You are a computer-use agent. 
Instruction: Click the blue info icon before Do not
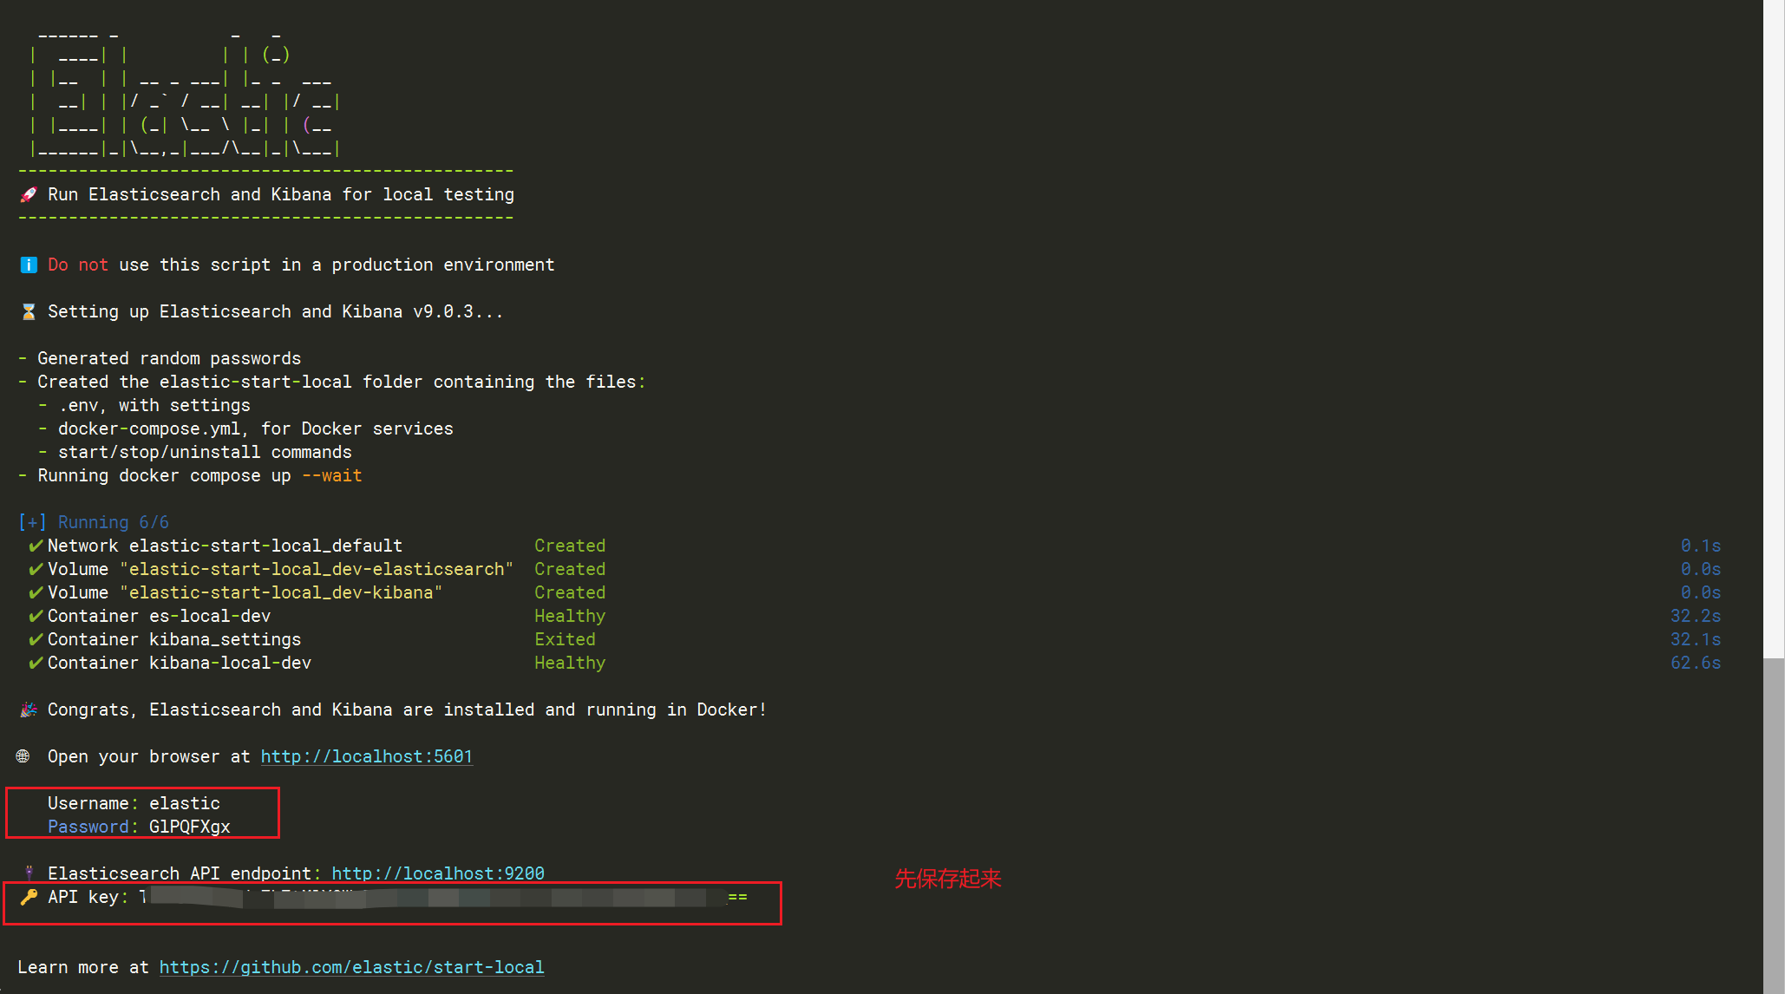pos(29,265)
